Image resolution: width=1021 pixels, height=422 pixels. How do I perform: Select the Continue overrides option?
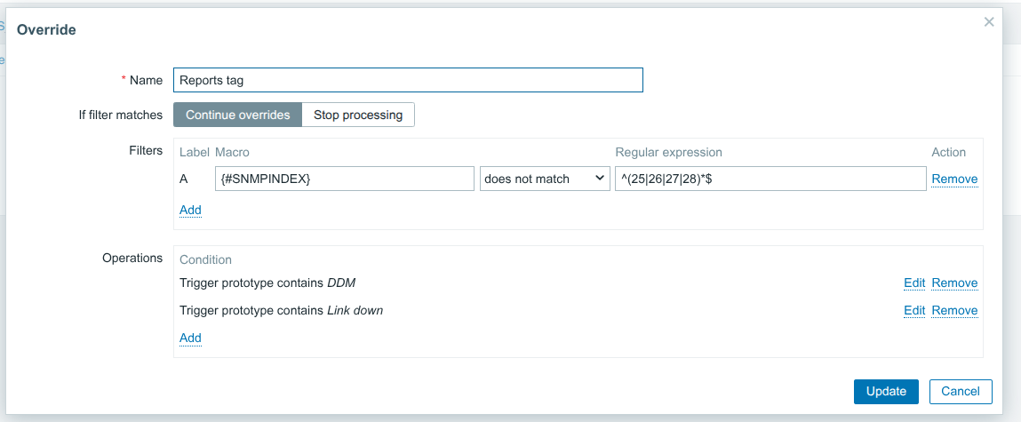[237, 115]
